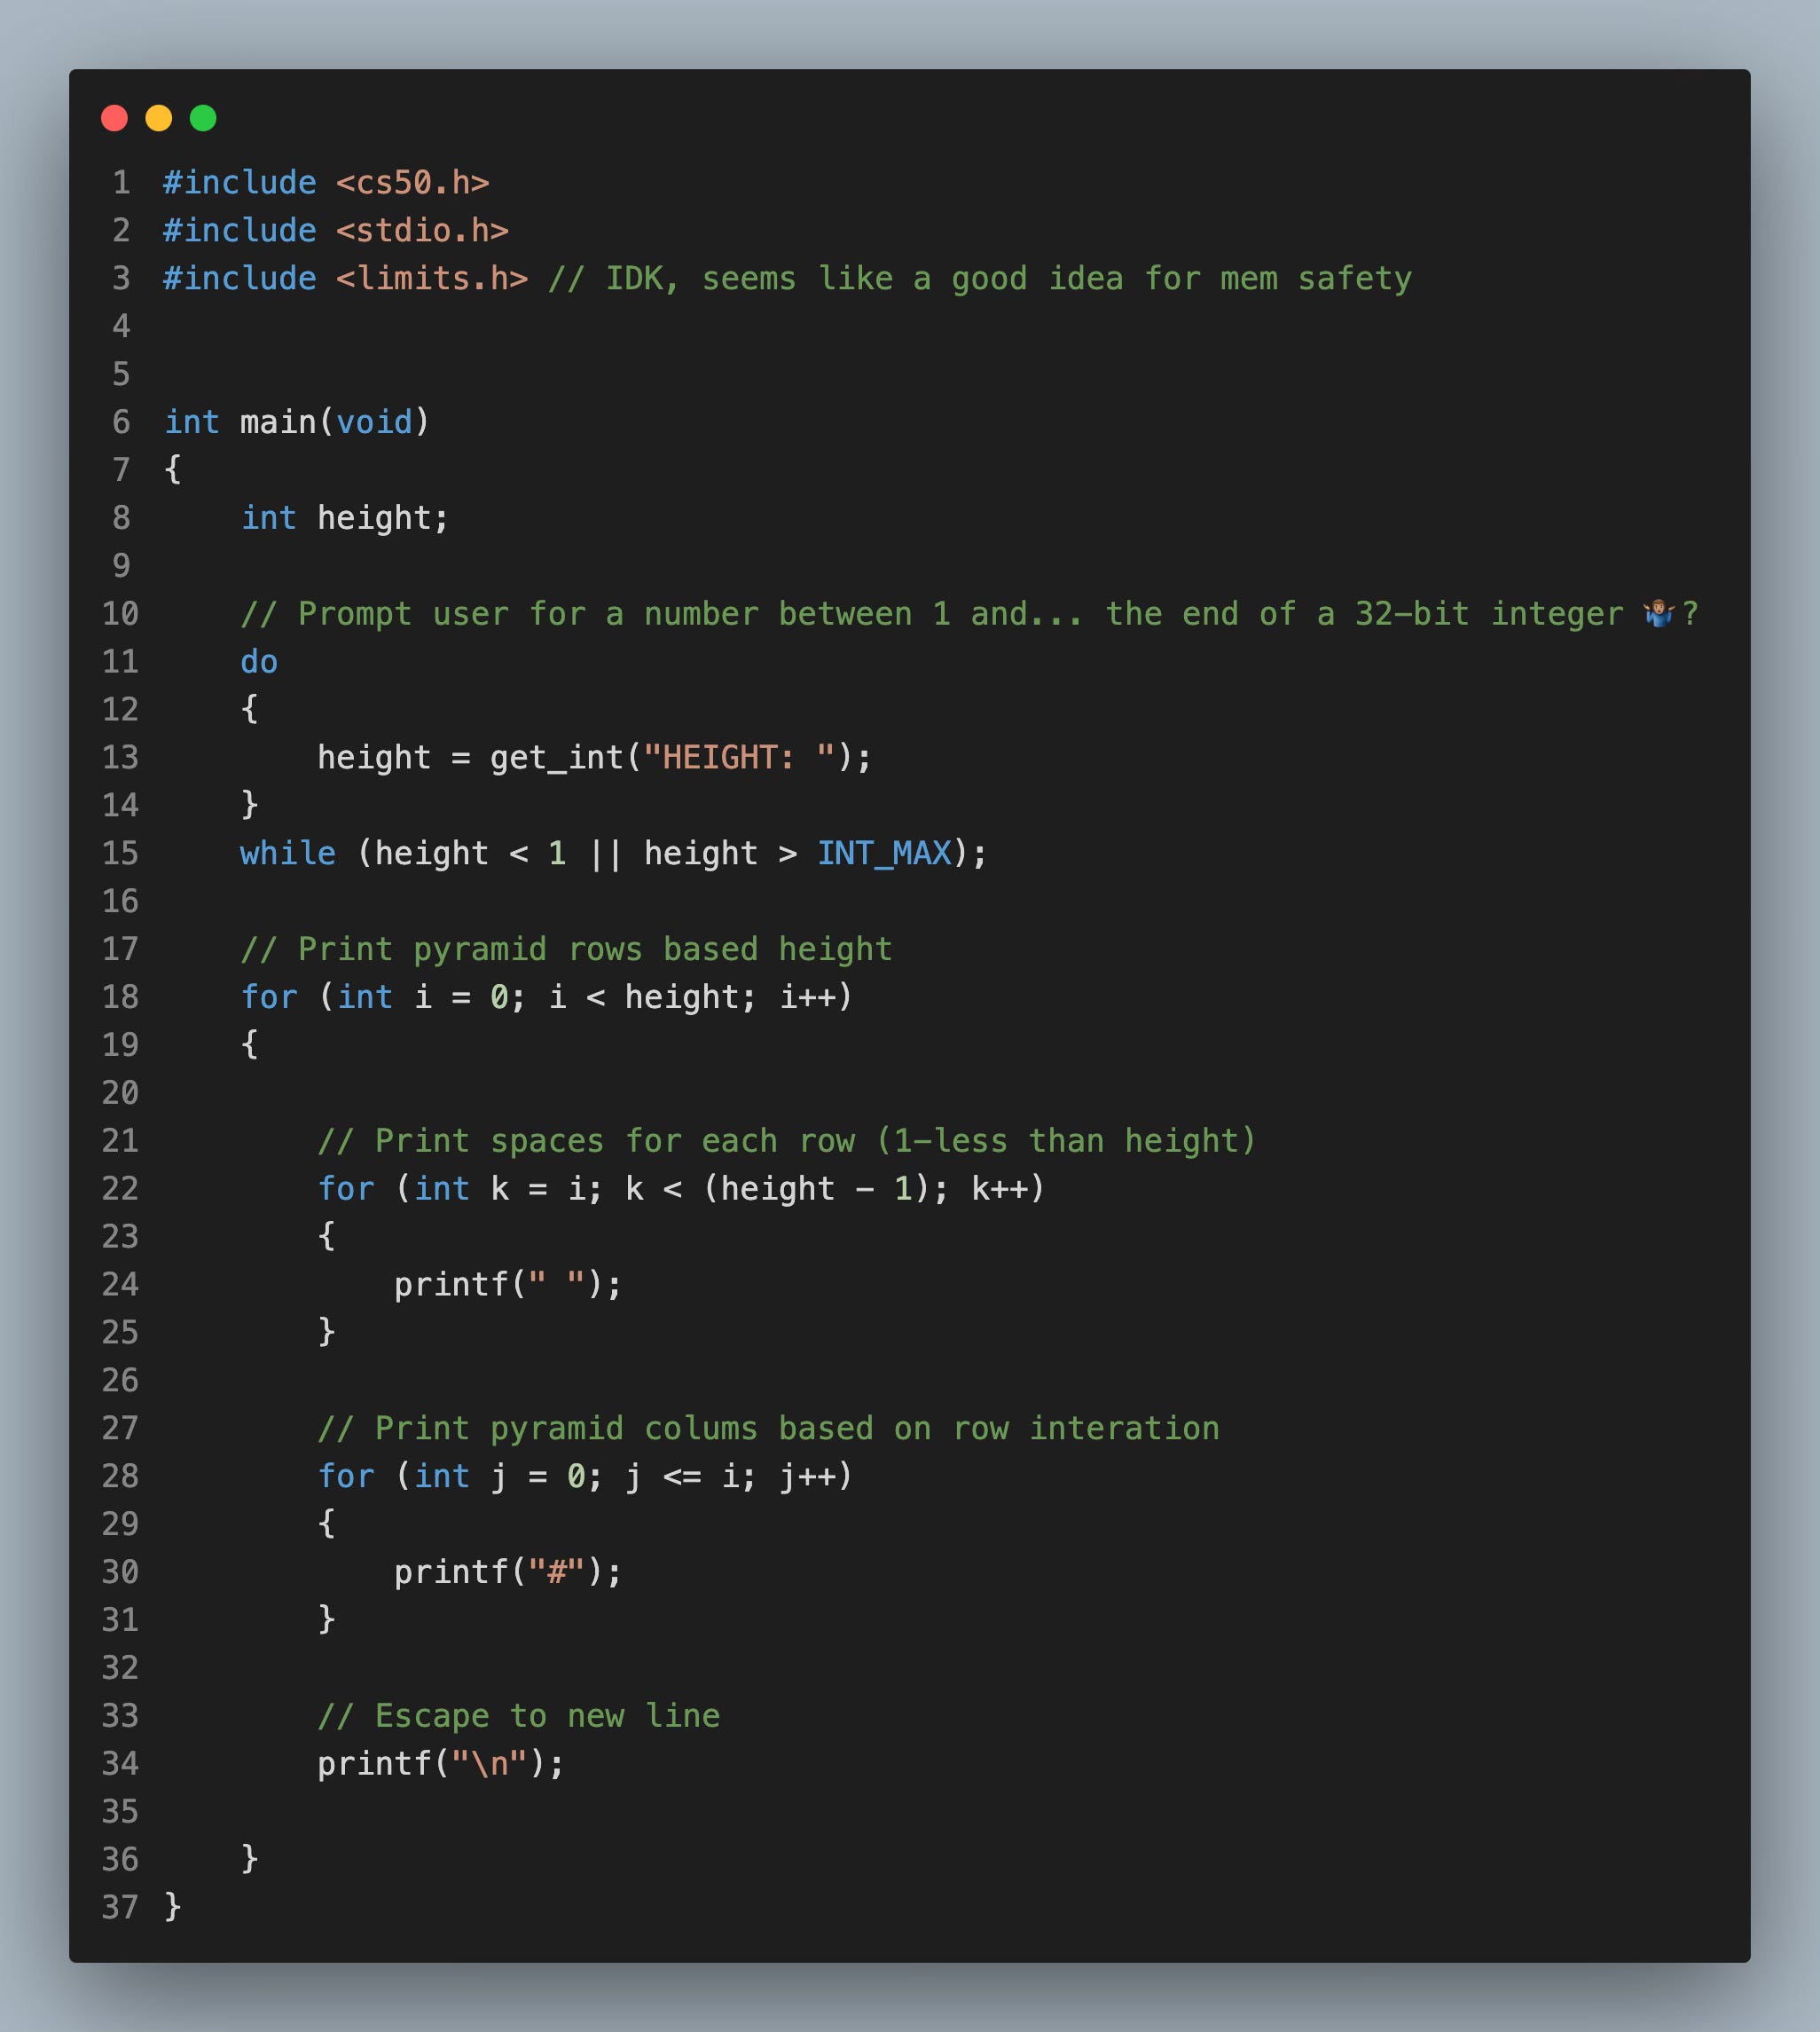Click the opening brace on line 7
The height and width of the screenshot is (2032, 1820).
pyautogui.click(x=172, y=469)
